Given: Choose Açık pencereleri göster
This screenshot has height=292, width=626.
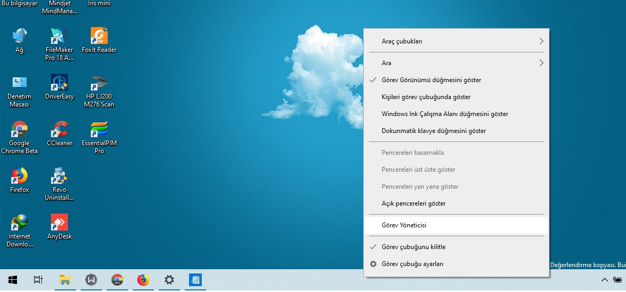Looking at the screenshot, I should (x=456, y=203).
